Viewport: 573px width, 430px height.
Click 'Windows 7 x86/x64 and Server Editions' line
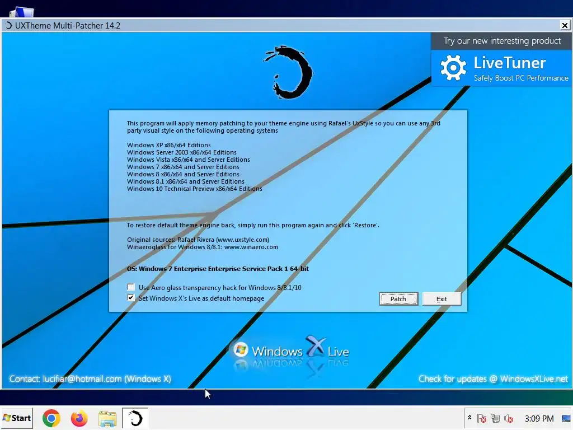(183, 167)
